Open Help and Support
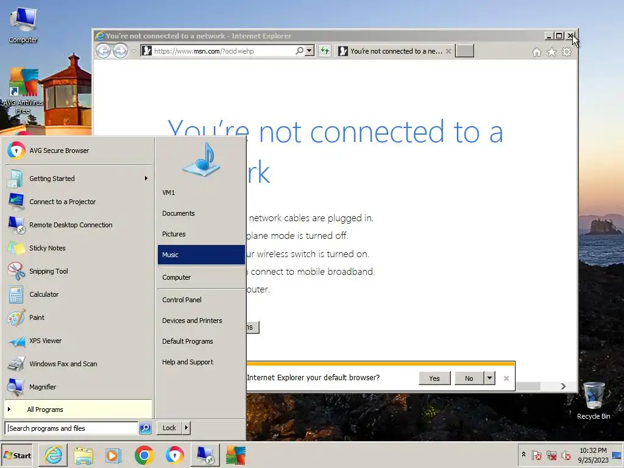This screenshot has width=624, height=468. click(x=201, y=362)
